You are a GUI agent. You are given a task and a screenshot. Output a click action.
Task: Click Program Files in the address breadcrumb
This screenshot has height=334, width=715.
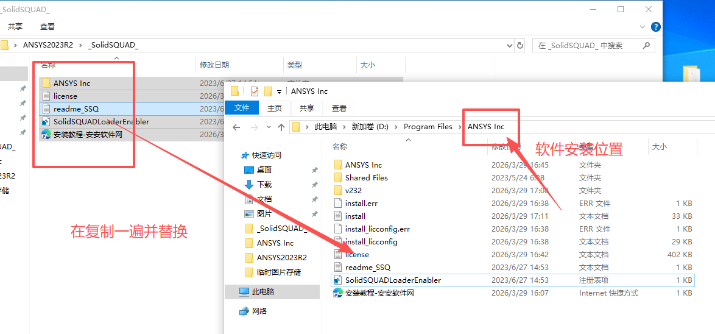(x=428, y=127)
